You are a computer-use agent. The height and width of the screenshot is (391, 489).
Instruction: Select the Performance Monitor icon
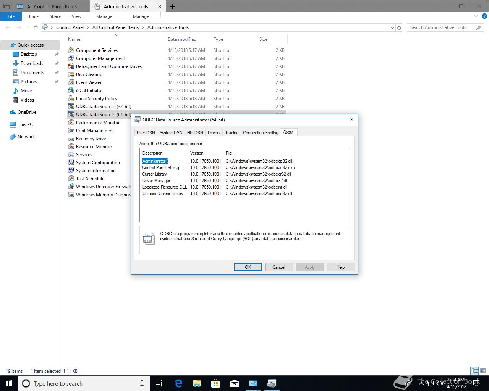[71, 123]
